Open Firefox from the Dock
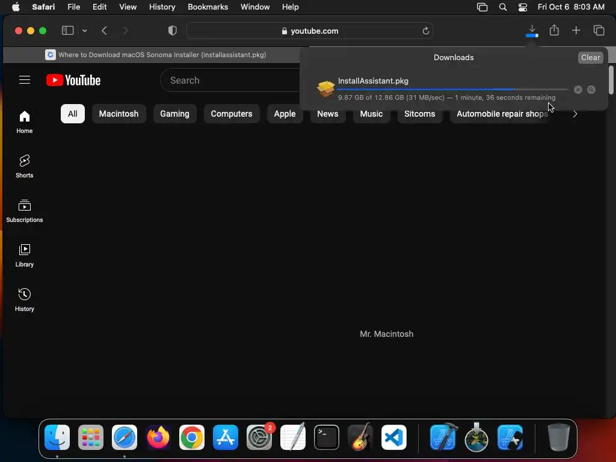The width and height of the screenshot is (616, 462). pos(158,437)
